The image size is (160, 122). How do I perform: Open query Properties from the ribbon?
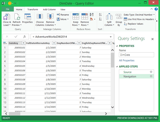[27, 17]
